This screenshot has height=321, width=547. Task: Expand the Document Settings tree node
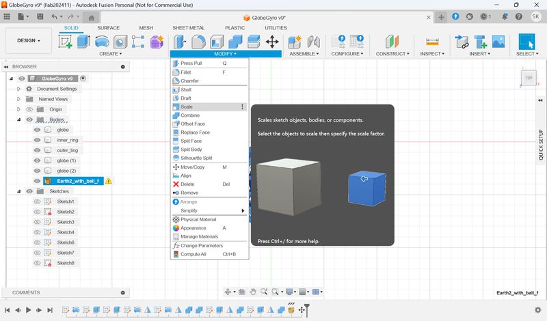19,89
